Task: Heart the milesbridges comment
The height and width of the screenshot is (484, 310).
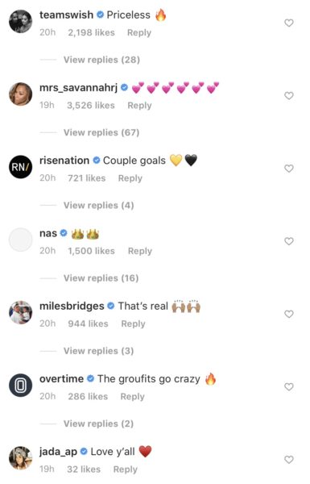Action: pos(289,314)
